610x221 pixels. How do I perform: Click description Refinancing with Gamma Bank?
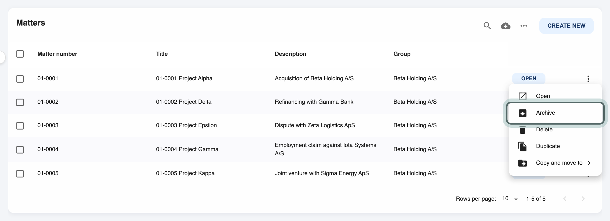coord(314,102)
